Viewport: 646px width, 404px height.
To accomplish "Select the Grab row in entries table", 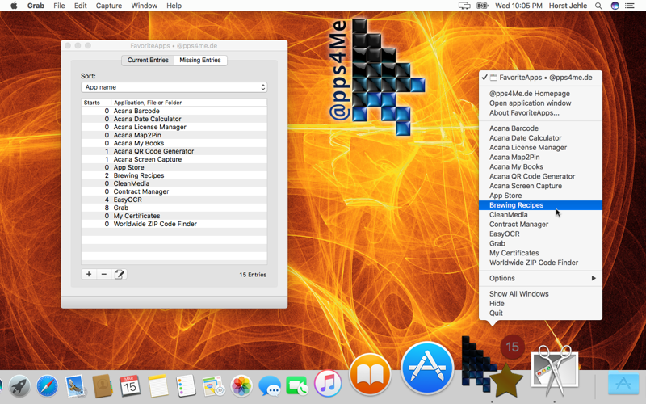I will (x=174, y=208).
